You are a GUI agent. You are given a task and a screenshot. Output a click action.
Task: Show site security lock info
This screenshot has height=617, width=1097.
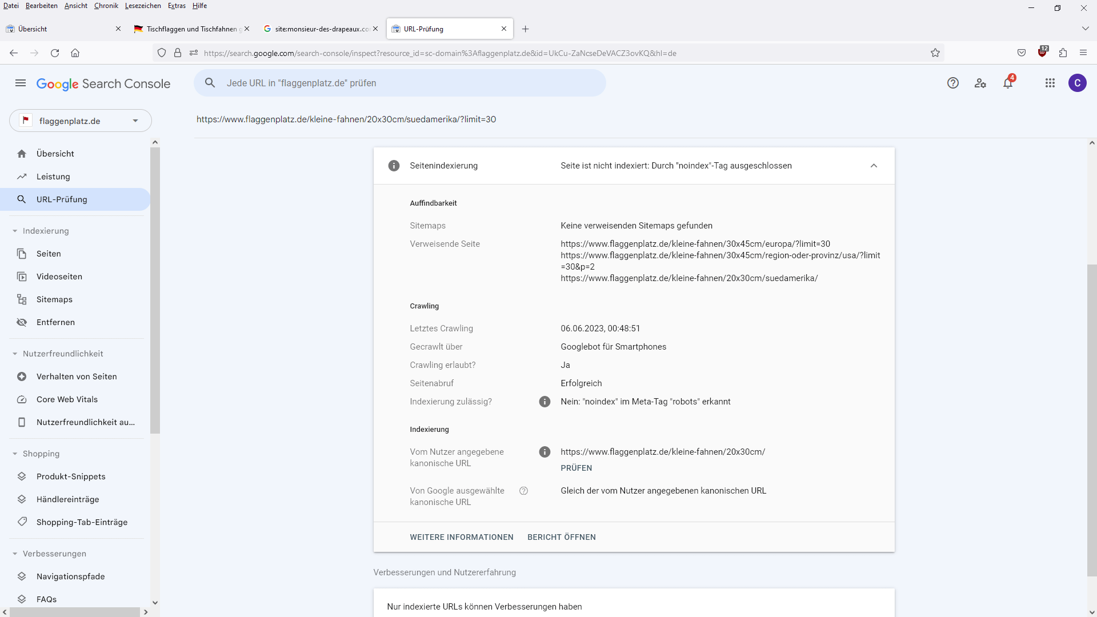[178, 53]
